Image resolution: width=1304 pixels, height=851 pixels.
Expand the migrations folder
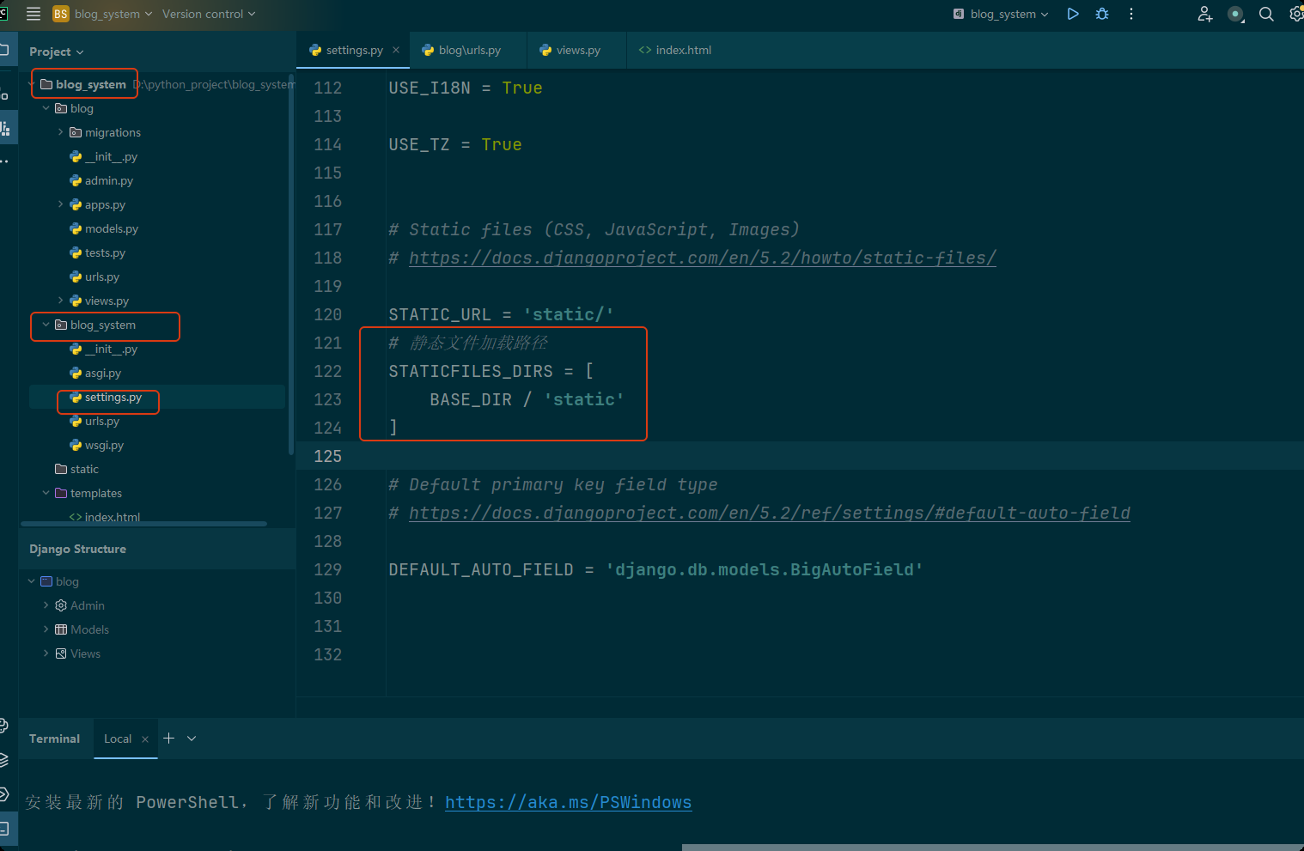[x=60, y=132]
